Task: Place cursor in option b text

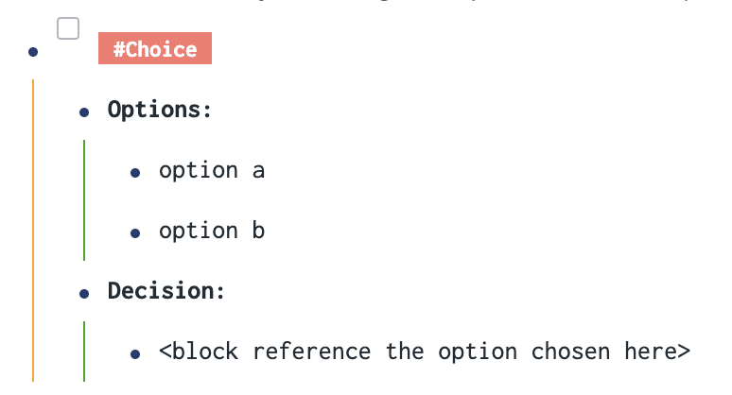Action: click(212, 231)
